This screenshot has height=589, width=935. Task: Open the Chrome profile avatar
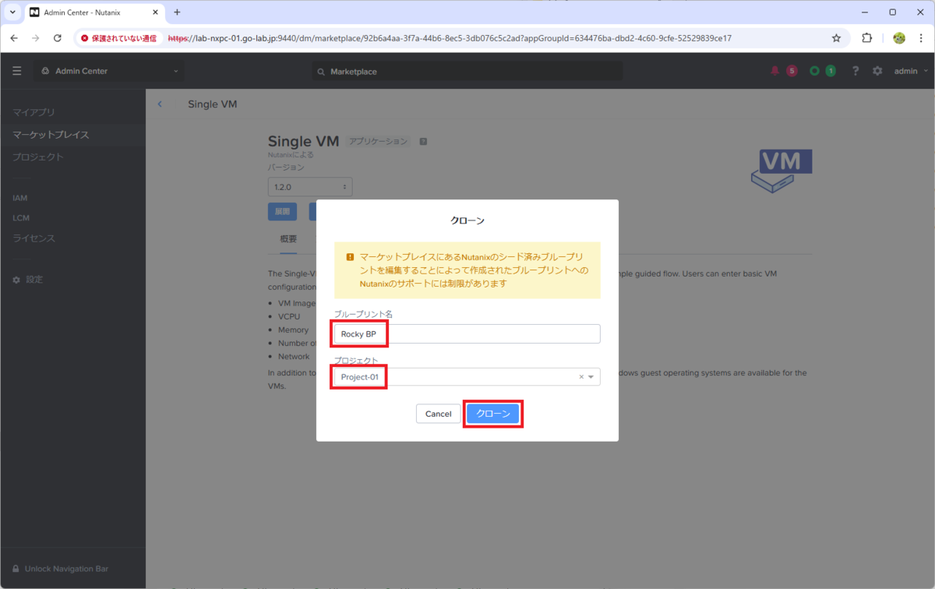(898, 37)
